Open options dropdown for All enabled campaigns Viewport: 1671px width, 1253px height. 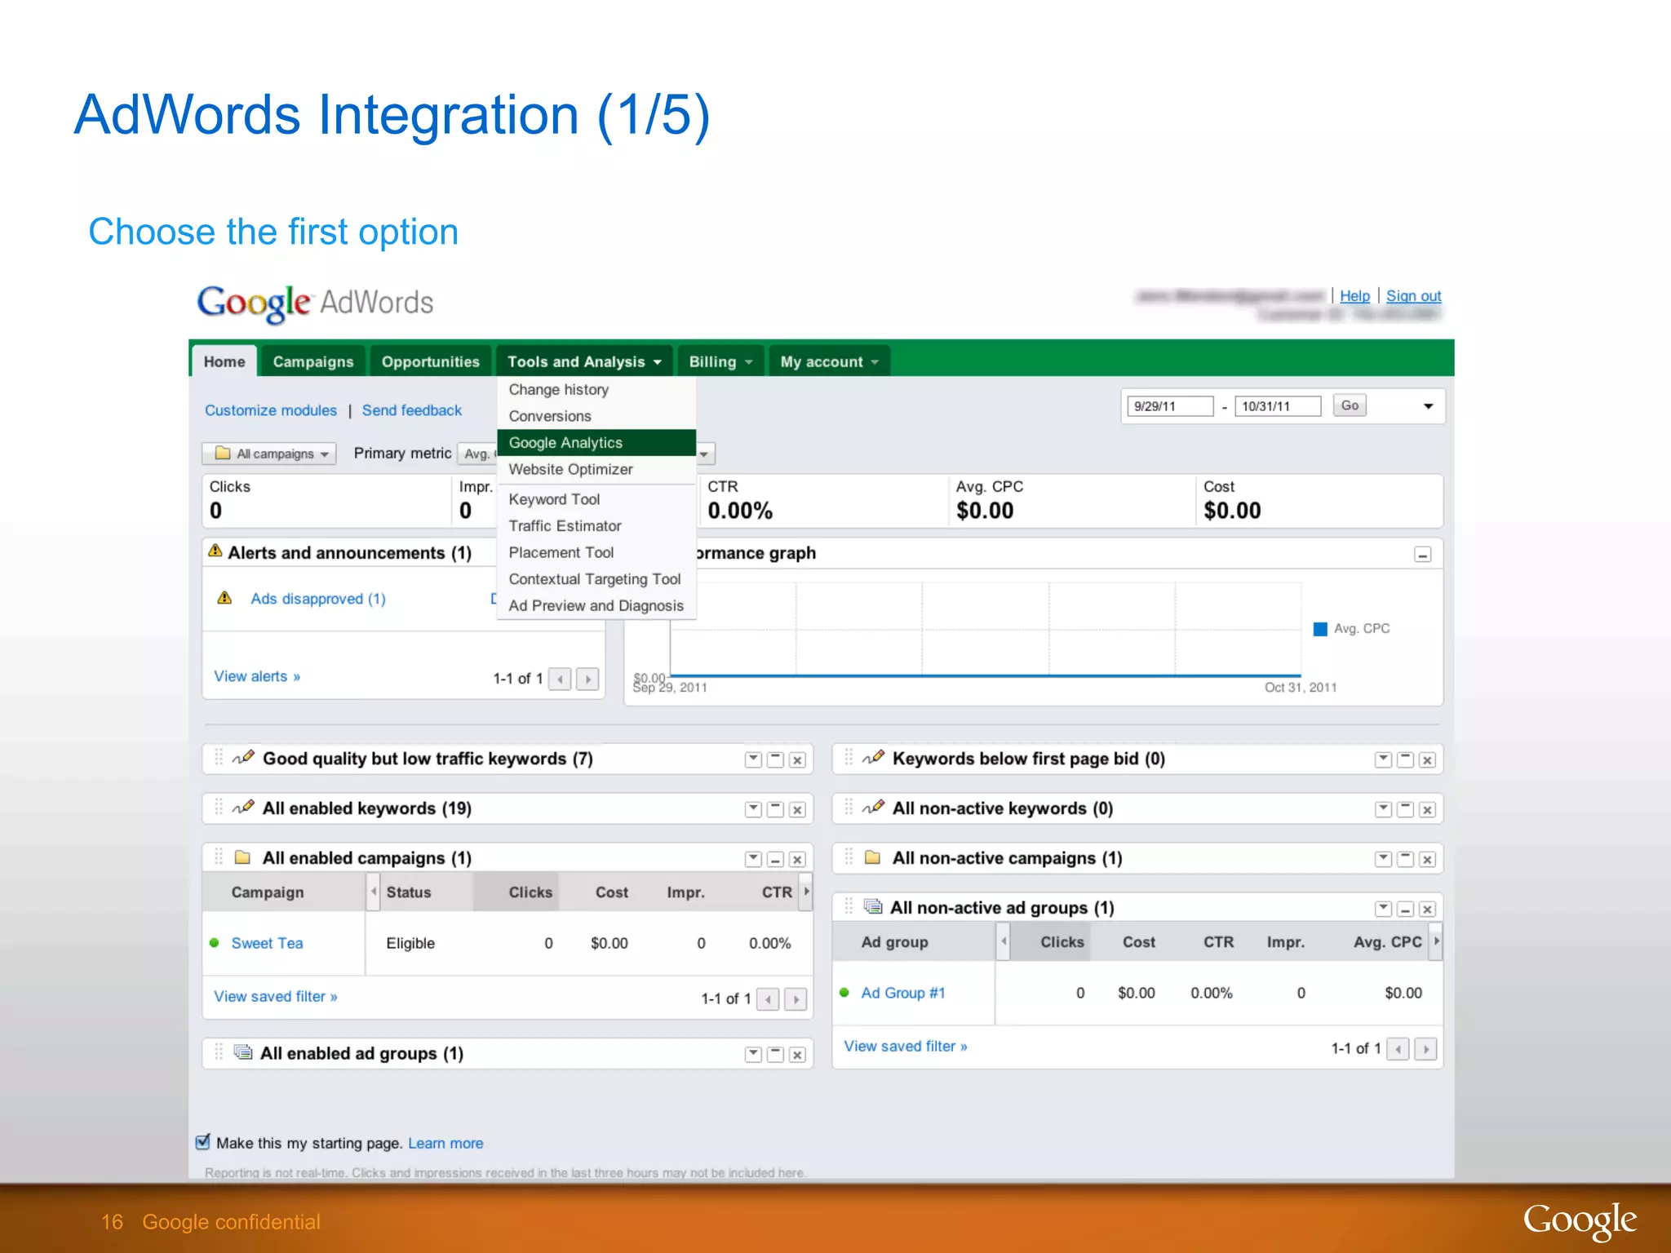[x=753, y=859]
